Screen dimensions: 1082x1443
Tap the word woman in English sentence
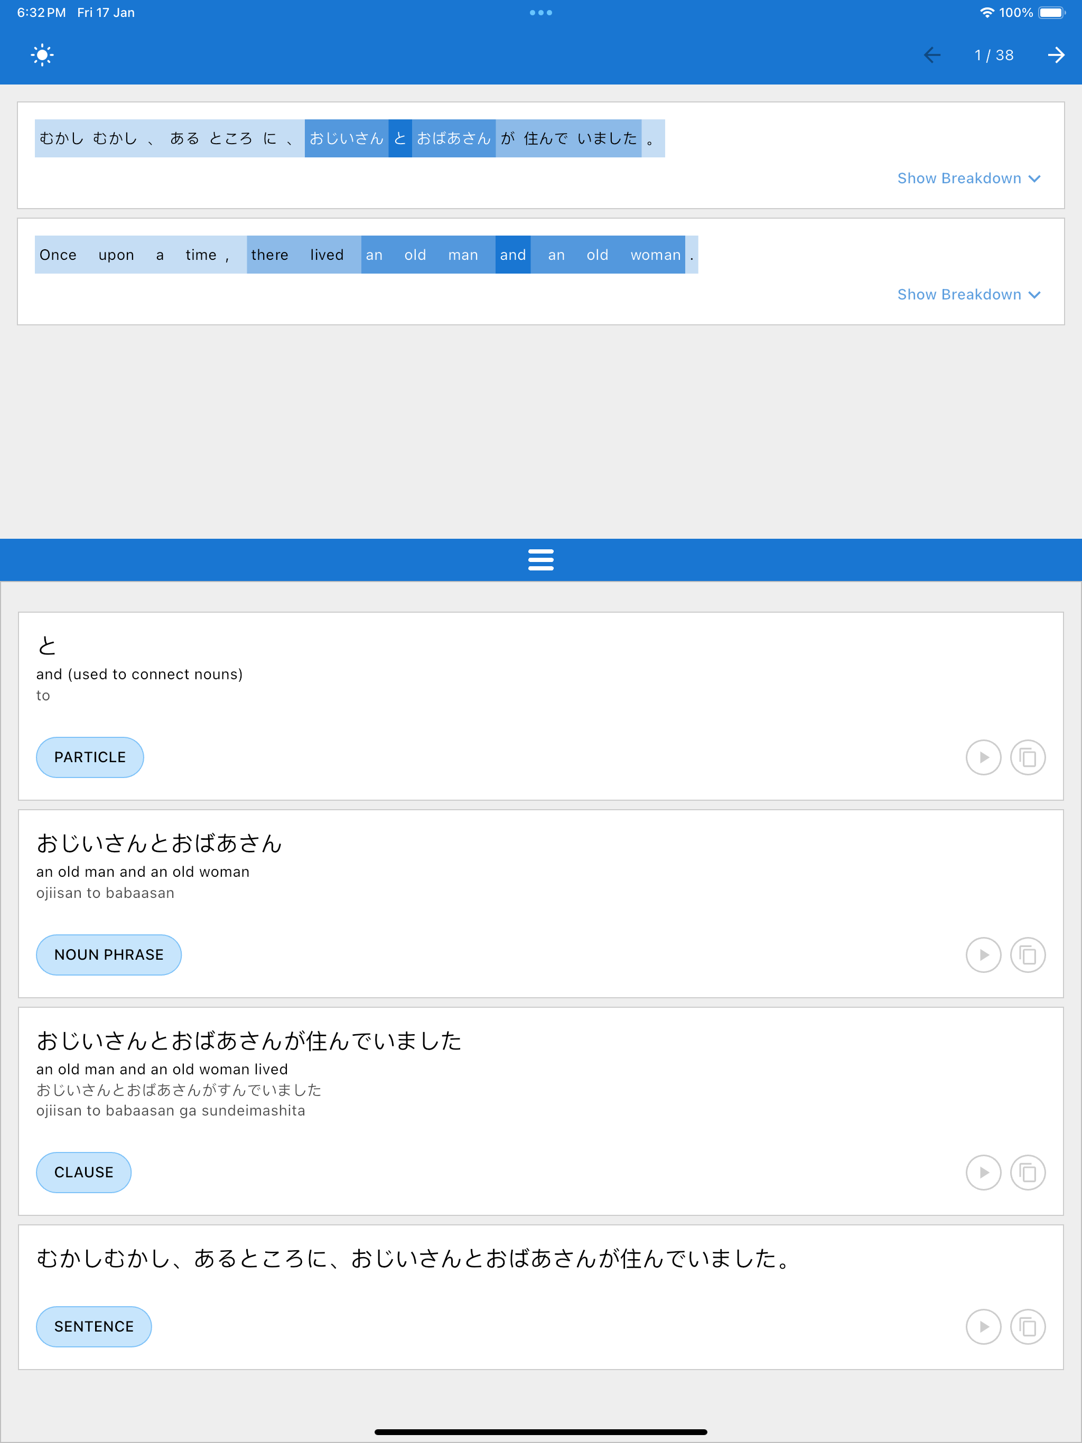coord(656,255)
